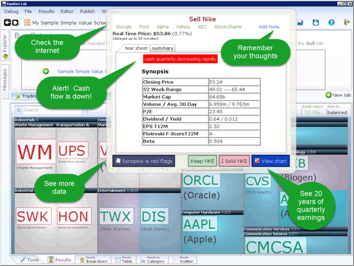Open the Results Scatter tab
Image resolution: width=354 pixels, height=266 pixels.
point(183,259)
